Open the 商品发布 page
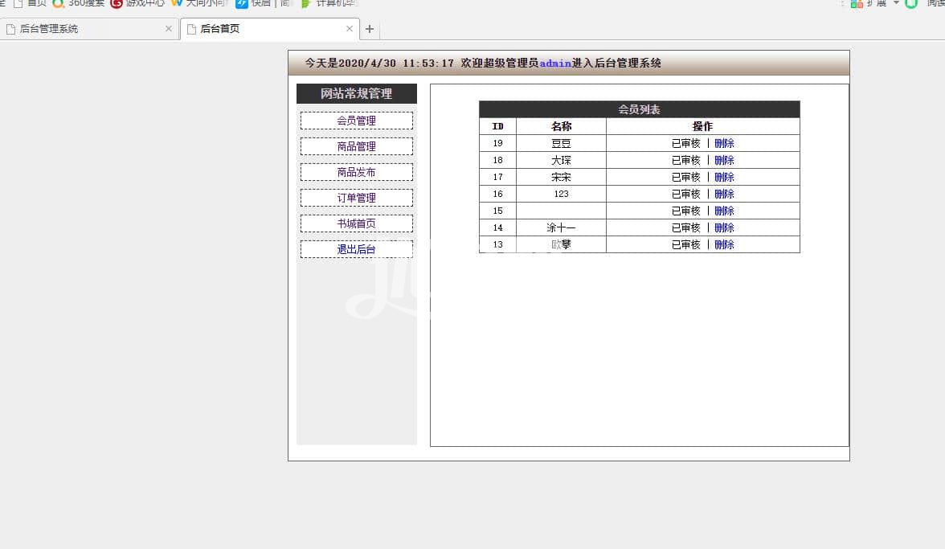945x549 pixels. (x=356, y=172)
